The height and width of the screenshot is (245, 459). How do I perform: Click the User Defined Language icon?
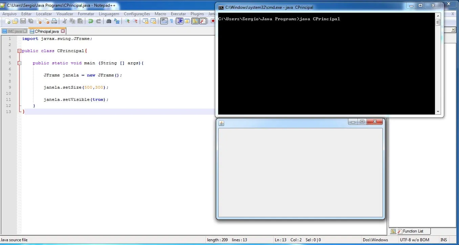pyautogui.click(x=187, y=21)
